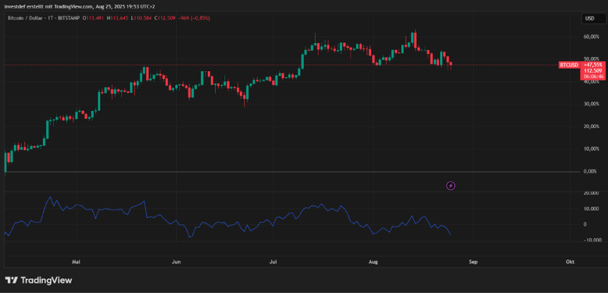Click the Aug label on time axis
608x293 pixels.
[373, 261]
